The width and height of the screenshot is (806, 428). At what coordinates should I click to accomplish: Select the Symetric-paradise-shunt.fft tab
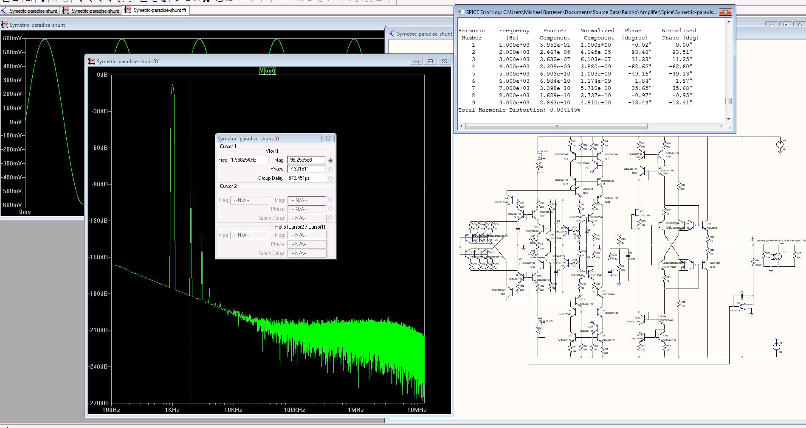pos(156,10)
